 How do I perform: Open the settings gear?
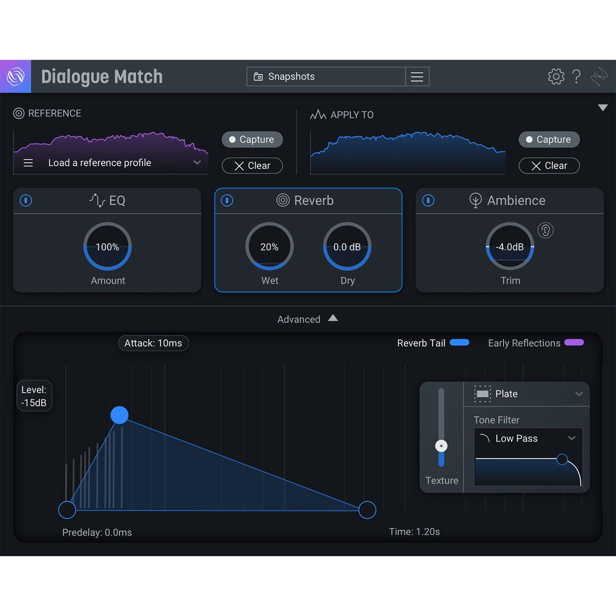point(556,76)
